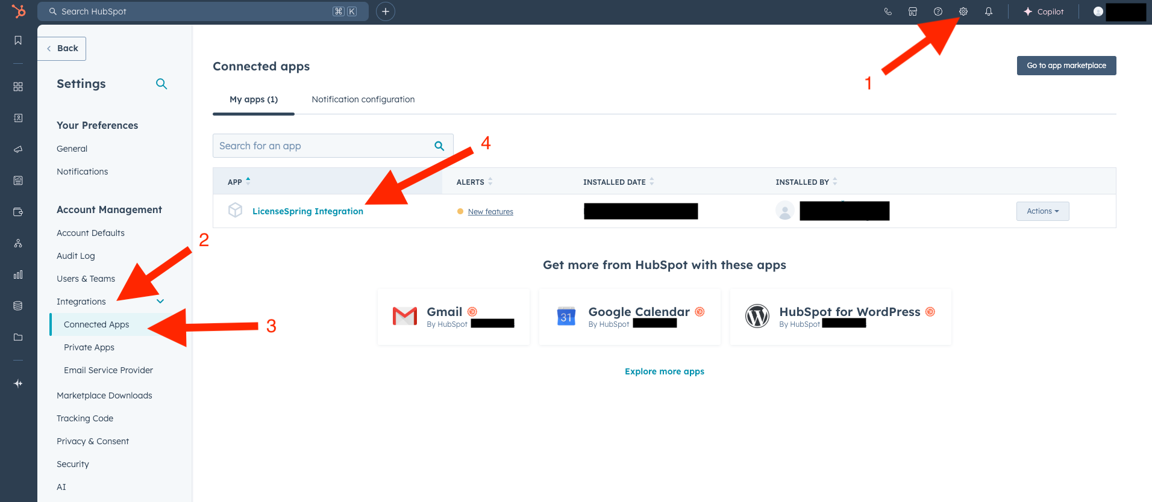Click the calling phone icon
Viewport: 1152px width, 502px height.
click(887, 11)
